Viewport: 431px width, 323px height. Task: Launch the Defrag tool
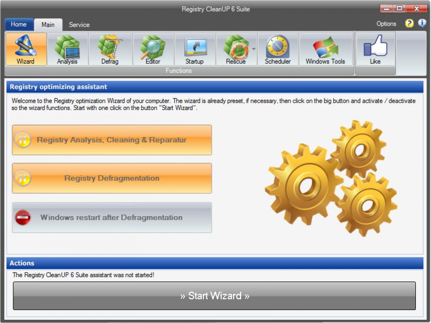(110, 49)
